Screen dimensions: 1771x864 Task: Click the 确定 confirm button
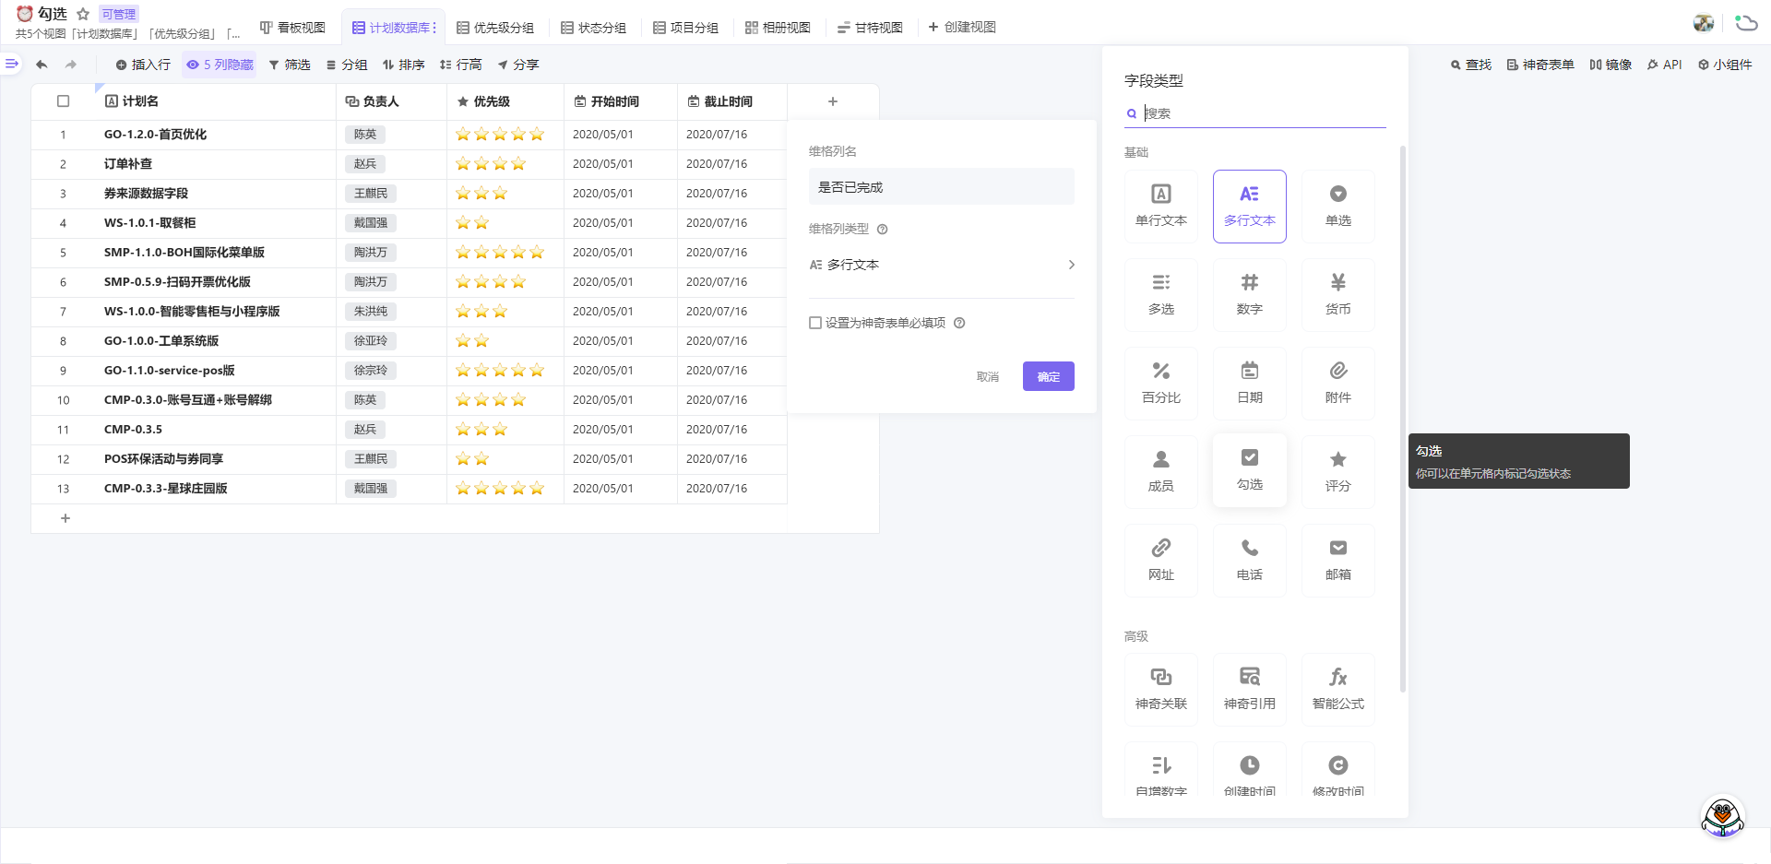(1048, 376)
